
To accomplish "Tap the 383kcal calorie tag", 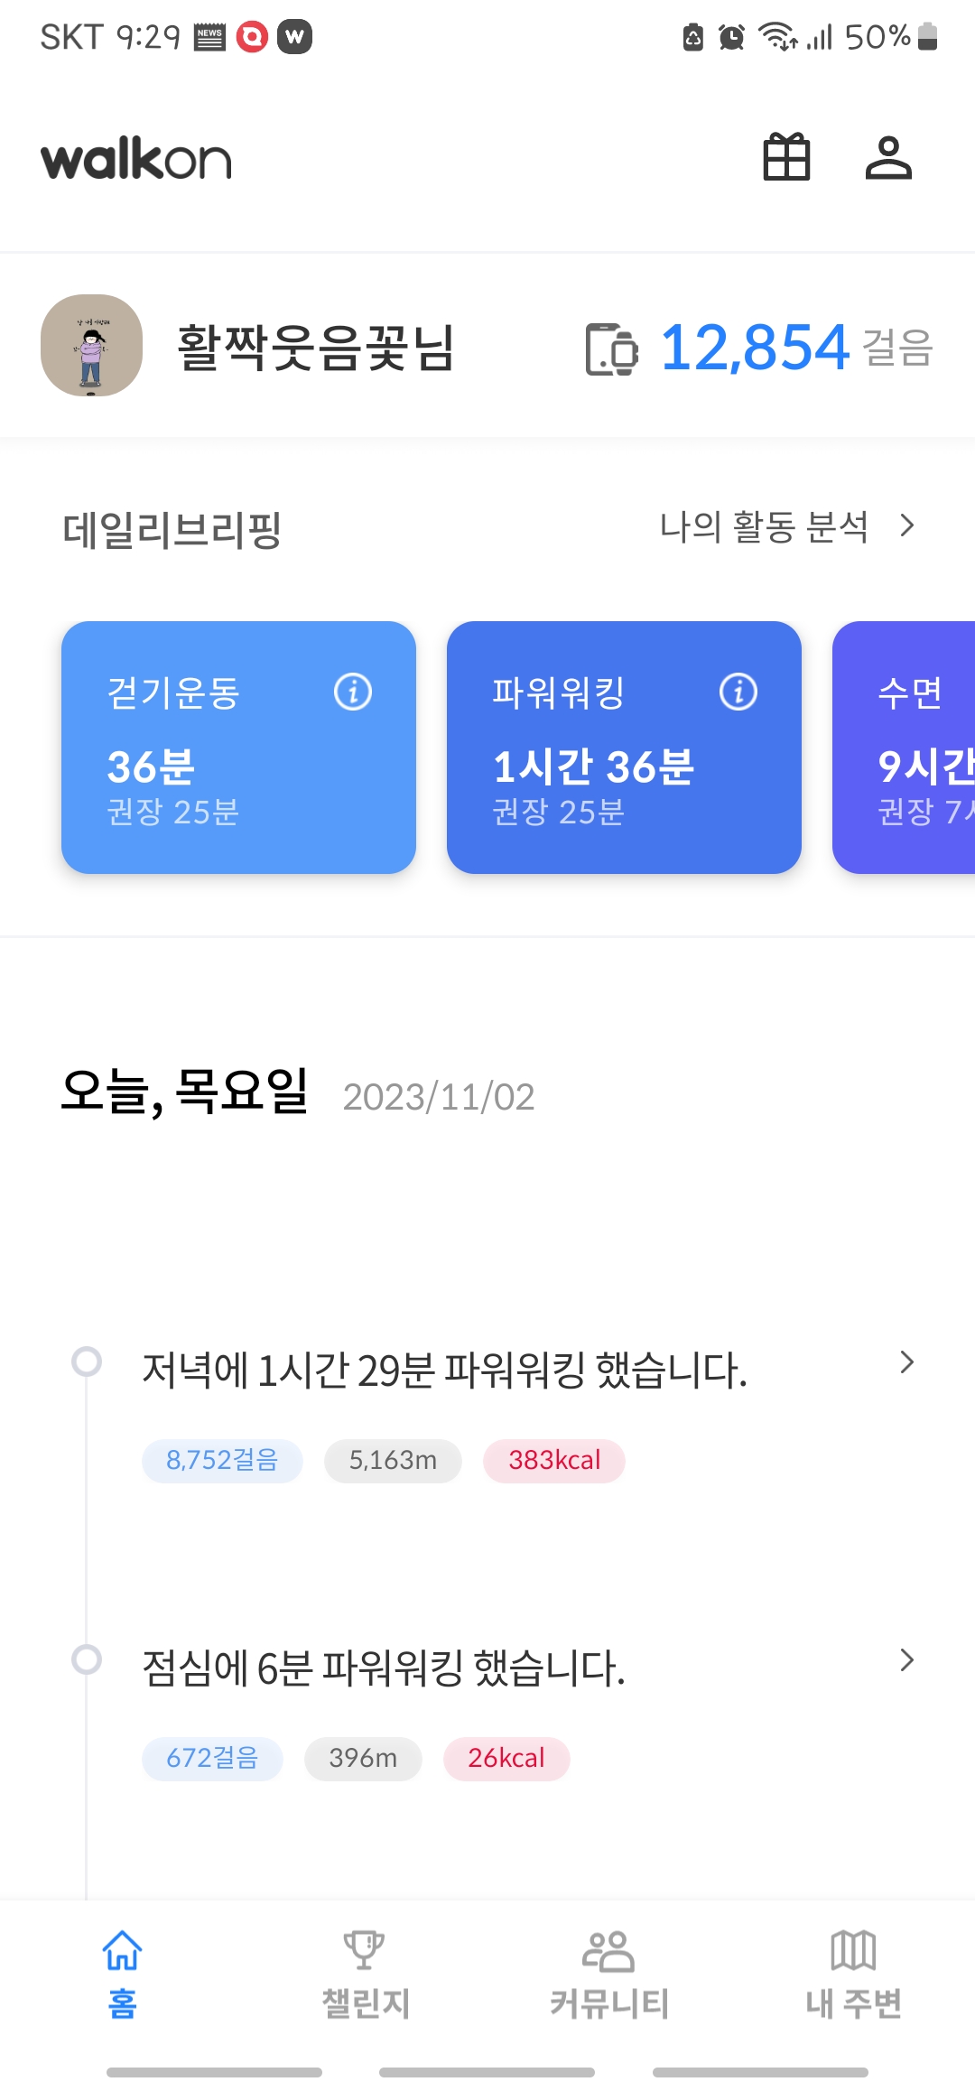I will point(554,1461).
